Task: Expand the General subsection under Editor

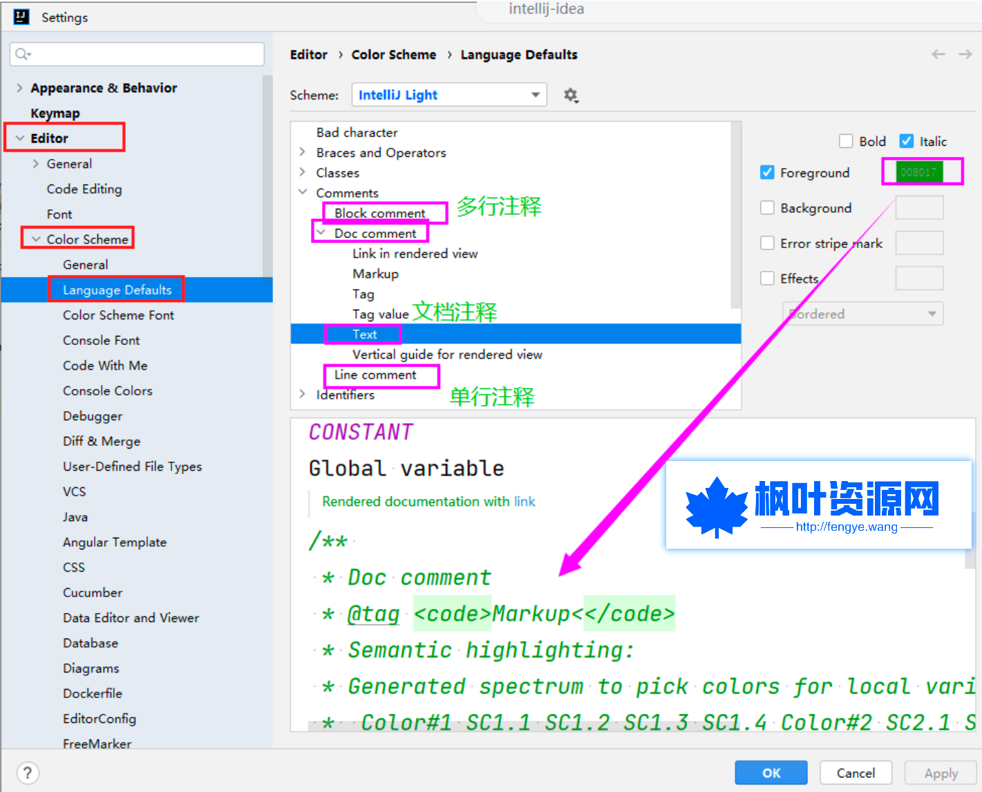Action: pyautogui.click(x=35, y=164)
